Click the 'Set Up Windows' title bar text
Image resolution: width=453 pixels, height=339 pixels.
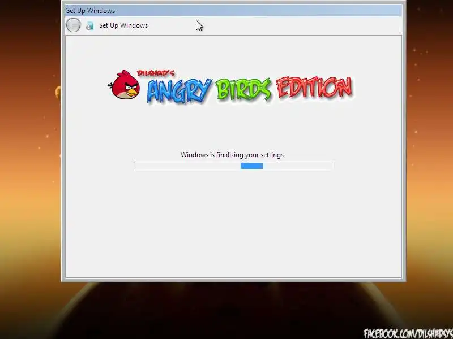point(91,11)
